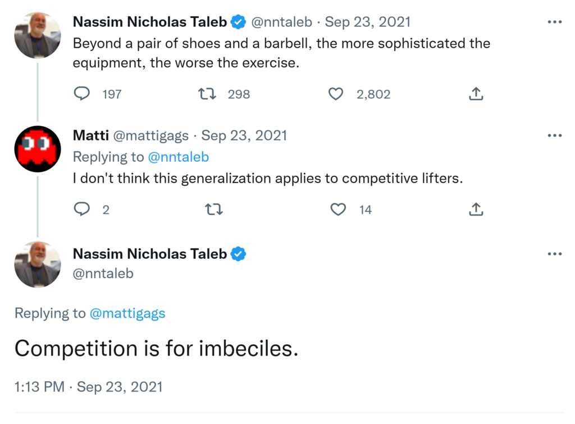575x424 pixels.
Task: Follow the @mattigags mention link
Action: point(127,313)
